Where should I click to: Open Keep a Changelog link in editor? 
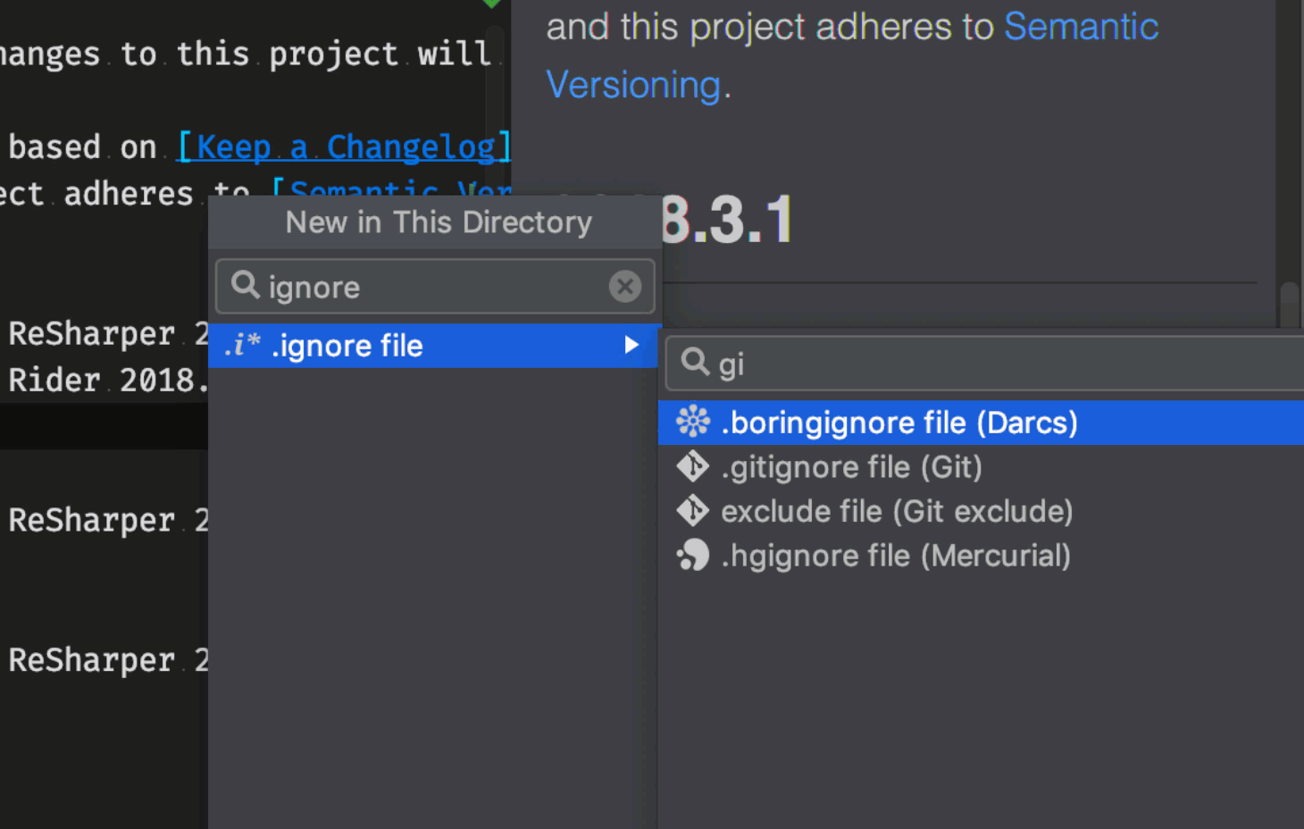[345, 147]
